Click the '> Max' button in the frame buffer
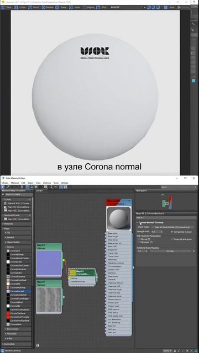The image size is (199, 353). pos(20,7)
